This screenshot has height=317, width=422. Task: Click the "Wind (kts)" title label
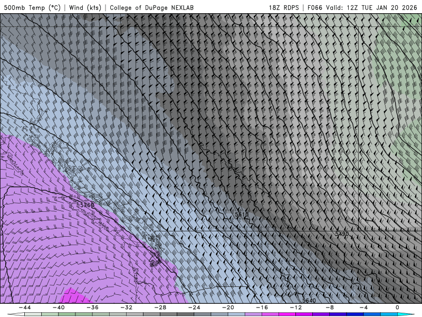(85, 7)
